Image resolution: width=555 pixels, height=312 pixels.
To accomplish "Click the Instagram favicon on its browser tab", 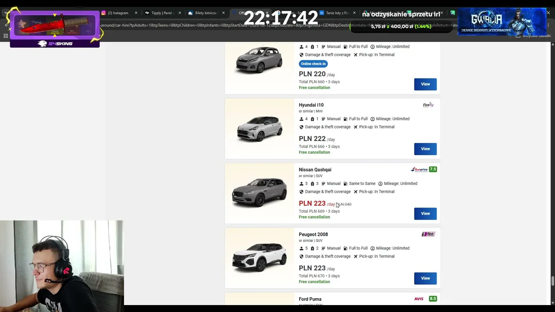I will [x=103, y=13].
